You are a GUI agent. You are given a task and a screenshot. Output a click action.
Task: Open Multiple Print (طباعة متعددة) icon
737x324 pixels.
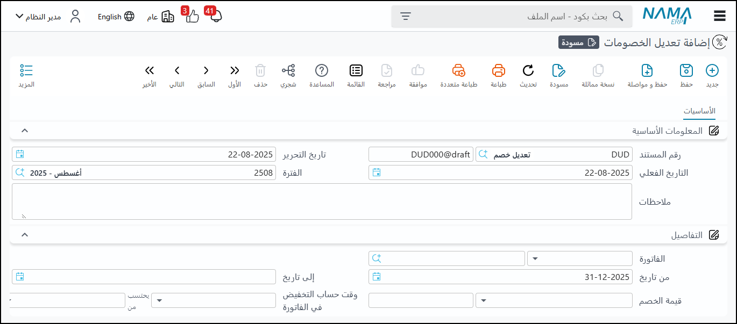click(x=458, y=71)
